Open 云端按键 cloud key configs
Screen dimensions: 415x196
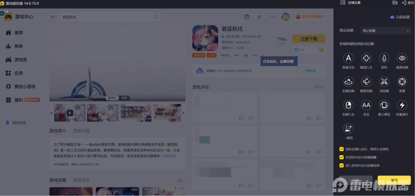click(400, 17)
